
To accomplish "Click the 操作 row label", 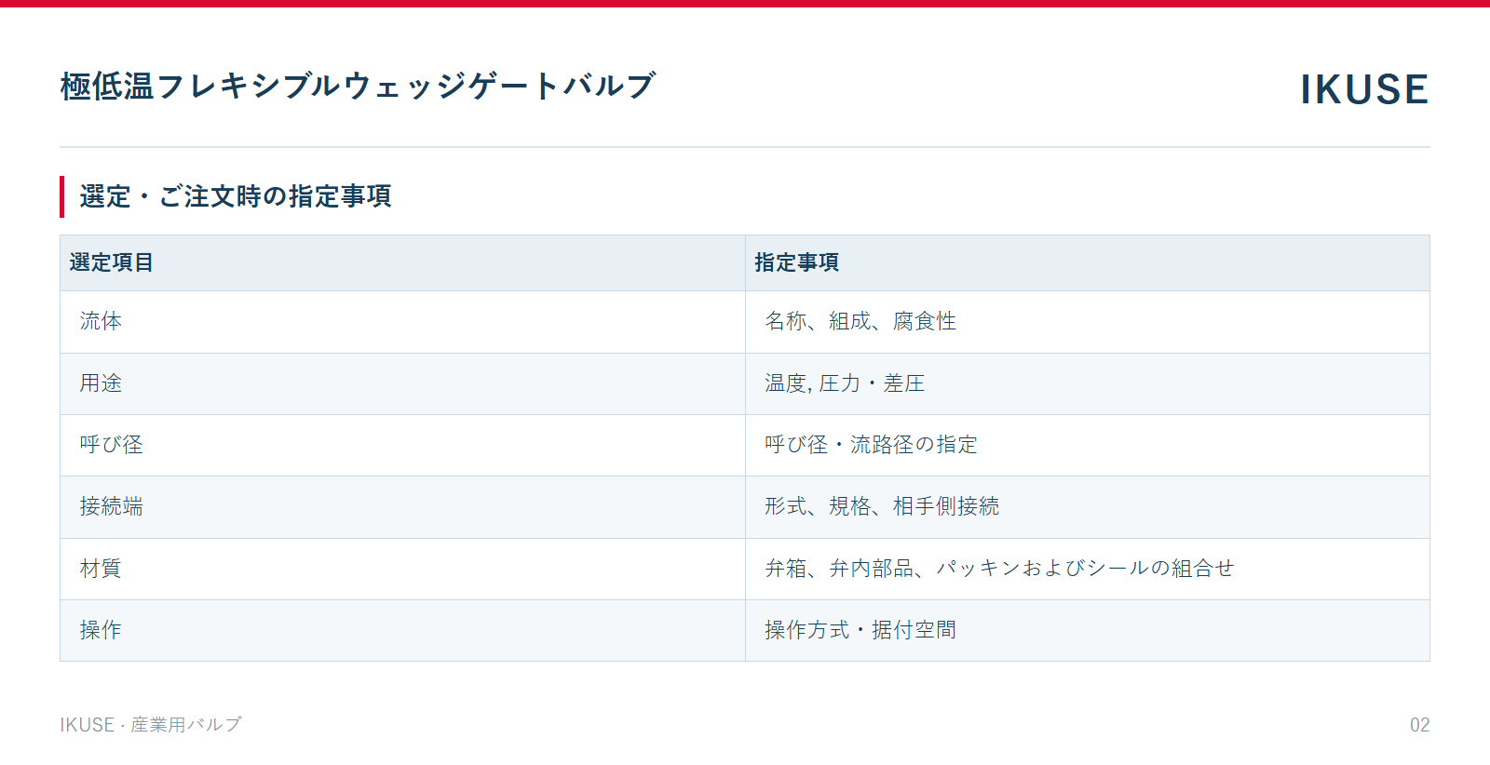I will click(x=101, y=630).
